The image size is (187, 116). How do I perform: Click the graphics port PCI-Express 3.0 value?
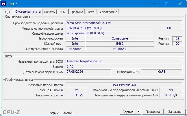[x=124, y=85]
